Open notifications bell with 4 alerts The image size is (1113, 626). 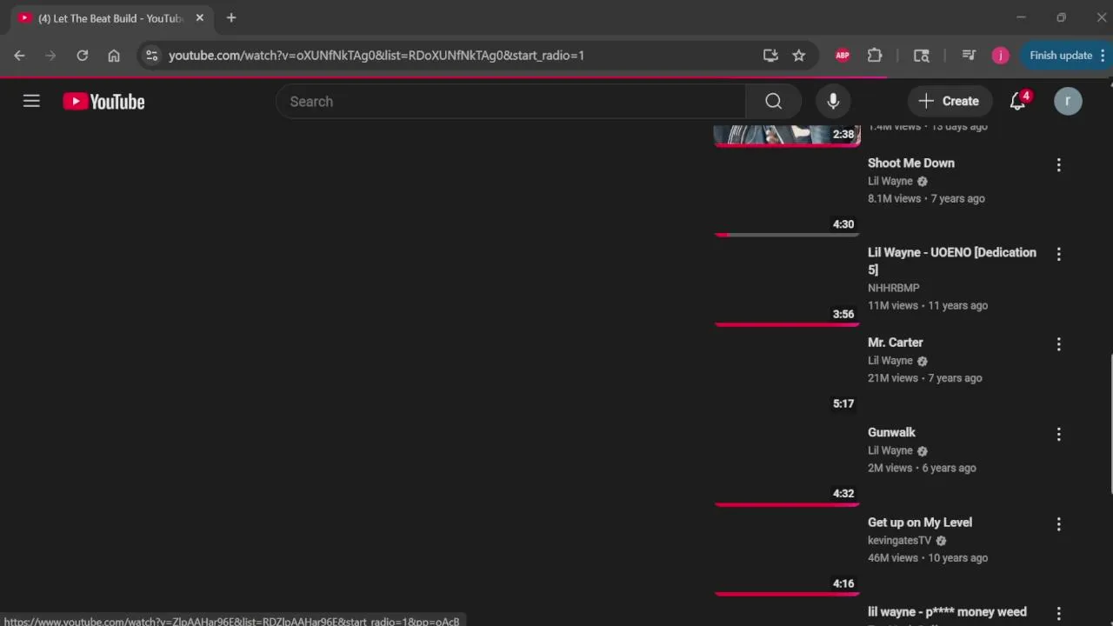coord(1018,102)
